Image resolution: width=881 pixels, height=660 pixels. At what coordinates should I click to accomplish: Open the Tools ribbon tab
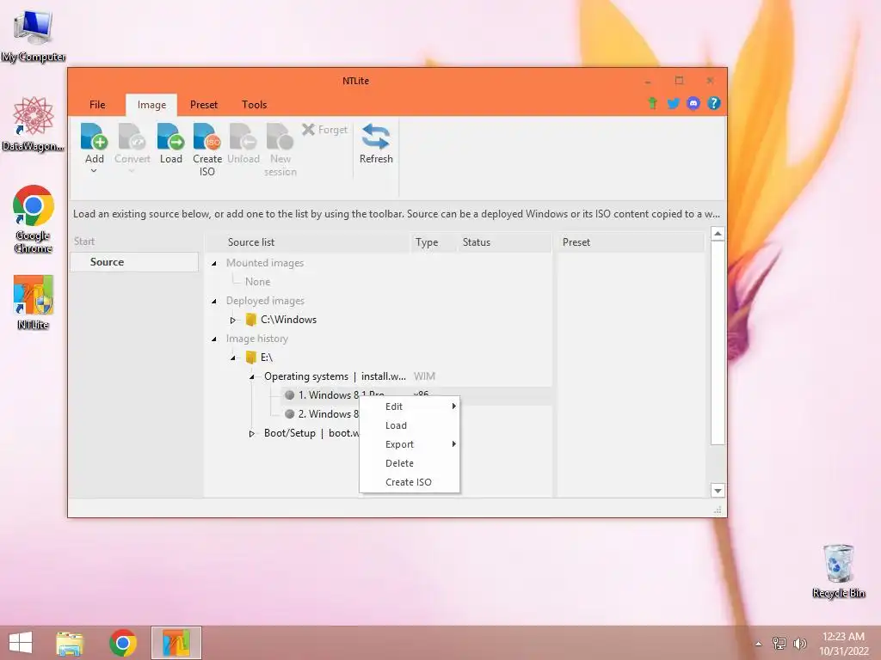tap(254, 104)
